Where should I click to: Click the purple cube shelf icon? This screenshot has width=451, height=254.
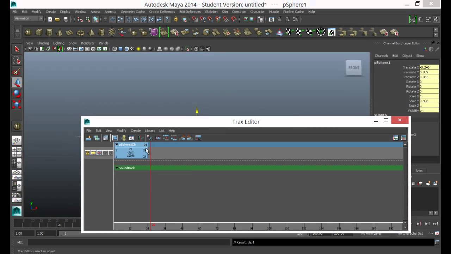pyautogui.click(x=154, y=32)
